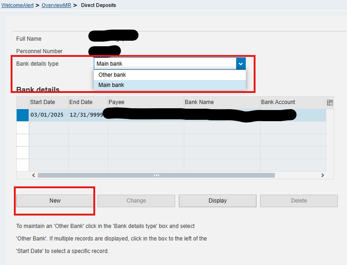Click the New button

[55, 201]
